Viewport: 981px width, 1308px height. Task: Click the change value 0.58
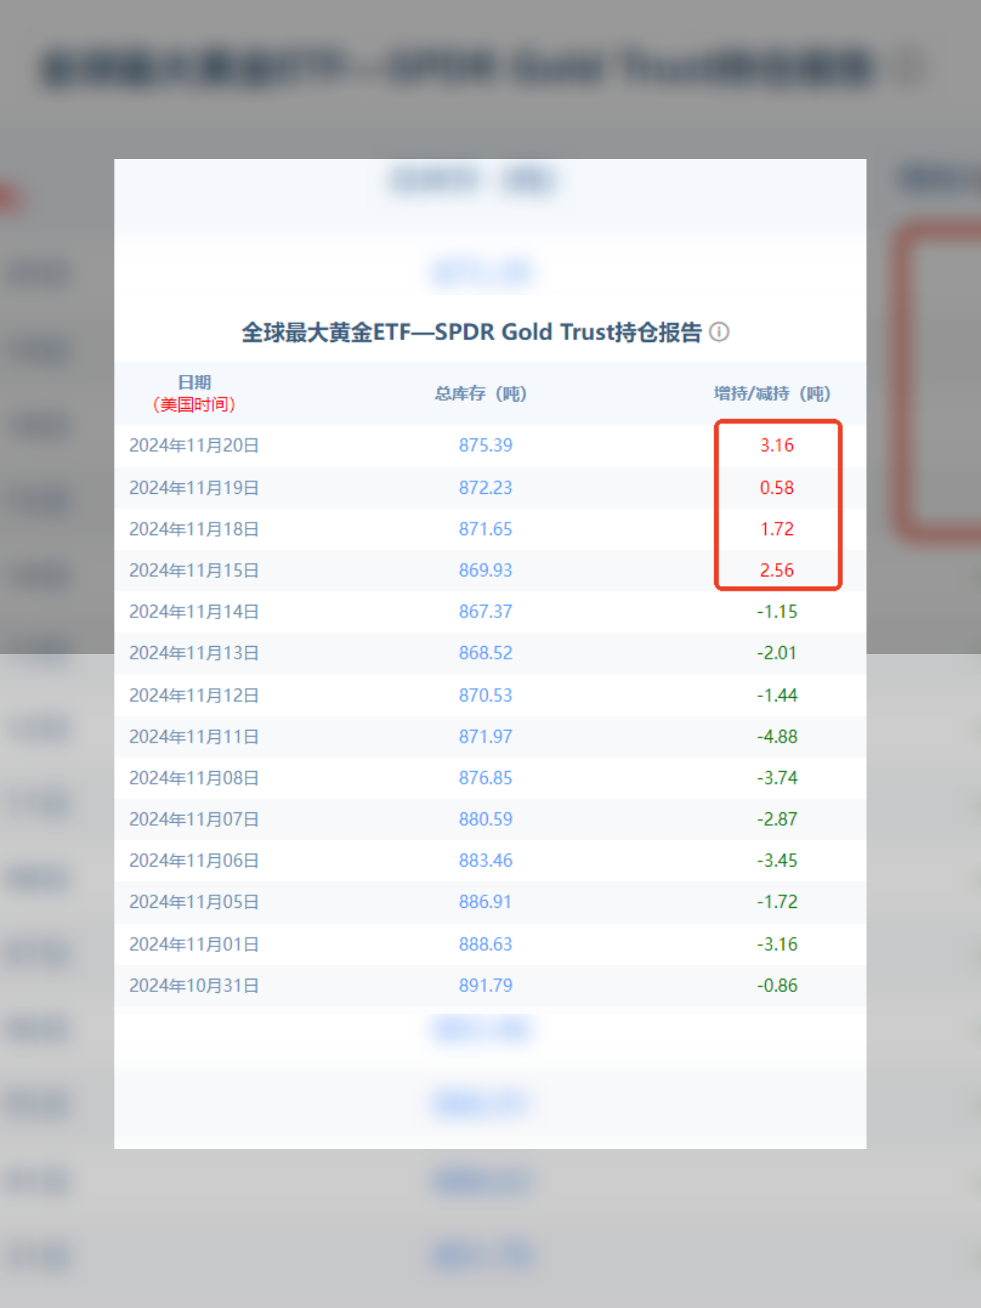777,488
